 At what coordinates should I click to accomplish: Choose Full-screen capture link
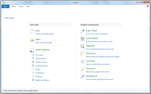[x=39, y=55]
